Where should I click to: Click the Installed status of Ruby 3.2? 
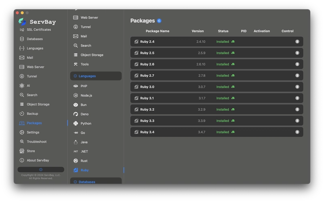pos(223,109)
